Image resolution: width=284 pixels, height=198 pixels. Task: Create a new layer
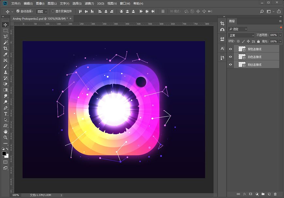point(269,194)
